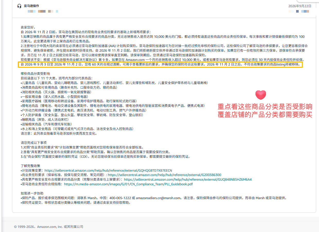This screenshot has height=232, width=319.
Task: Click the sender name 亚马逊操作
Action: coord(32,6)
